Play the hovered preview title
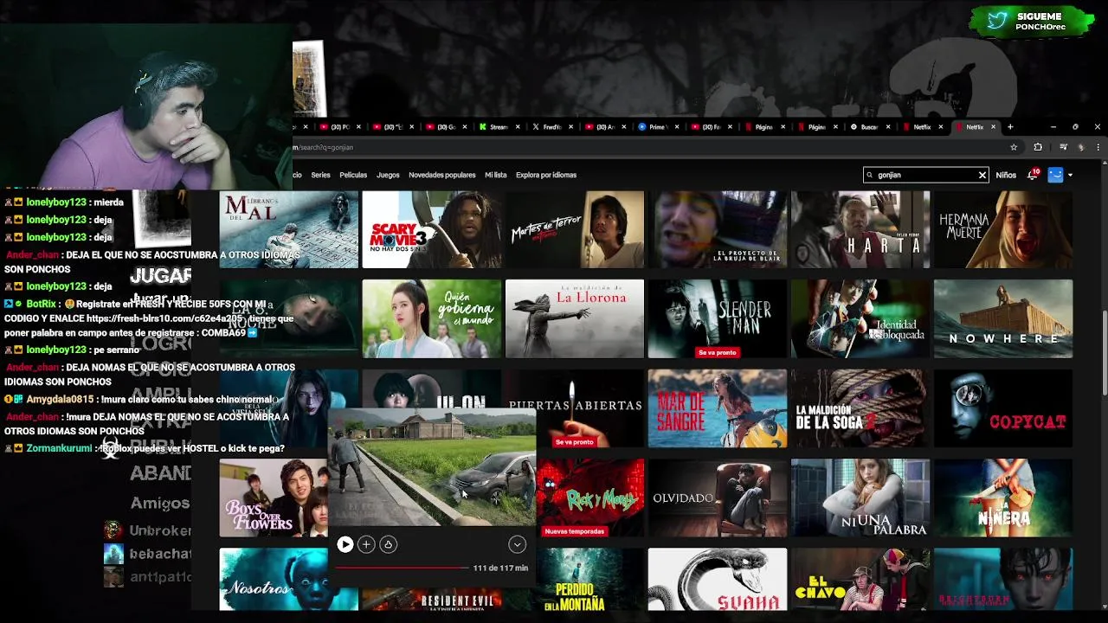The height and width of the screenshot is (623, 1108). coord(345,544)
